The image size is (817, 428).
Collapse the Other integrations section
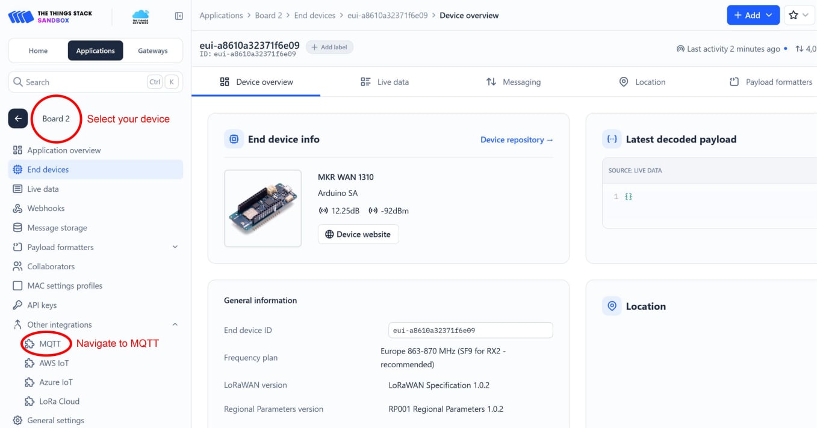point(175,324)
